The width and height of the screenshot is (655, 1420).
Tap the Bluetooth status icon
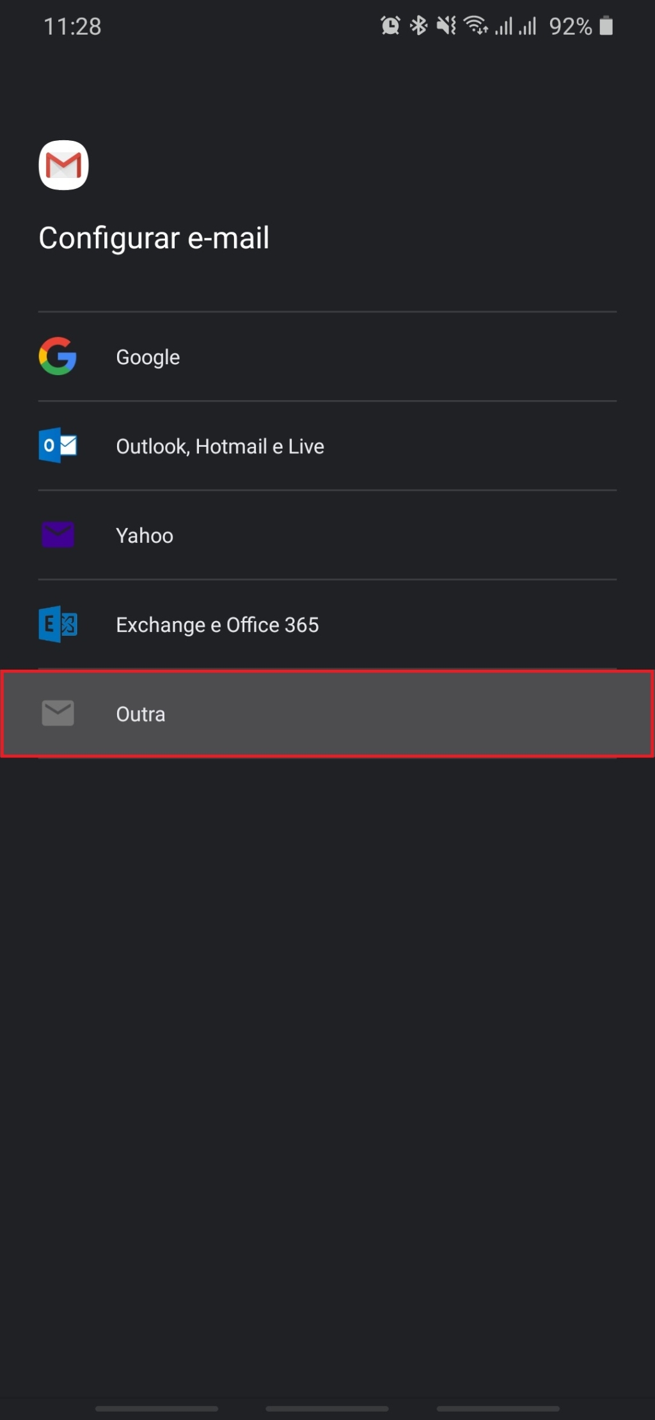coord(418,26)
